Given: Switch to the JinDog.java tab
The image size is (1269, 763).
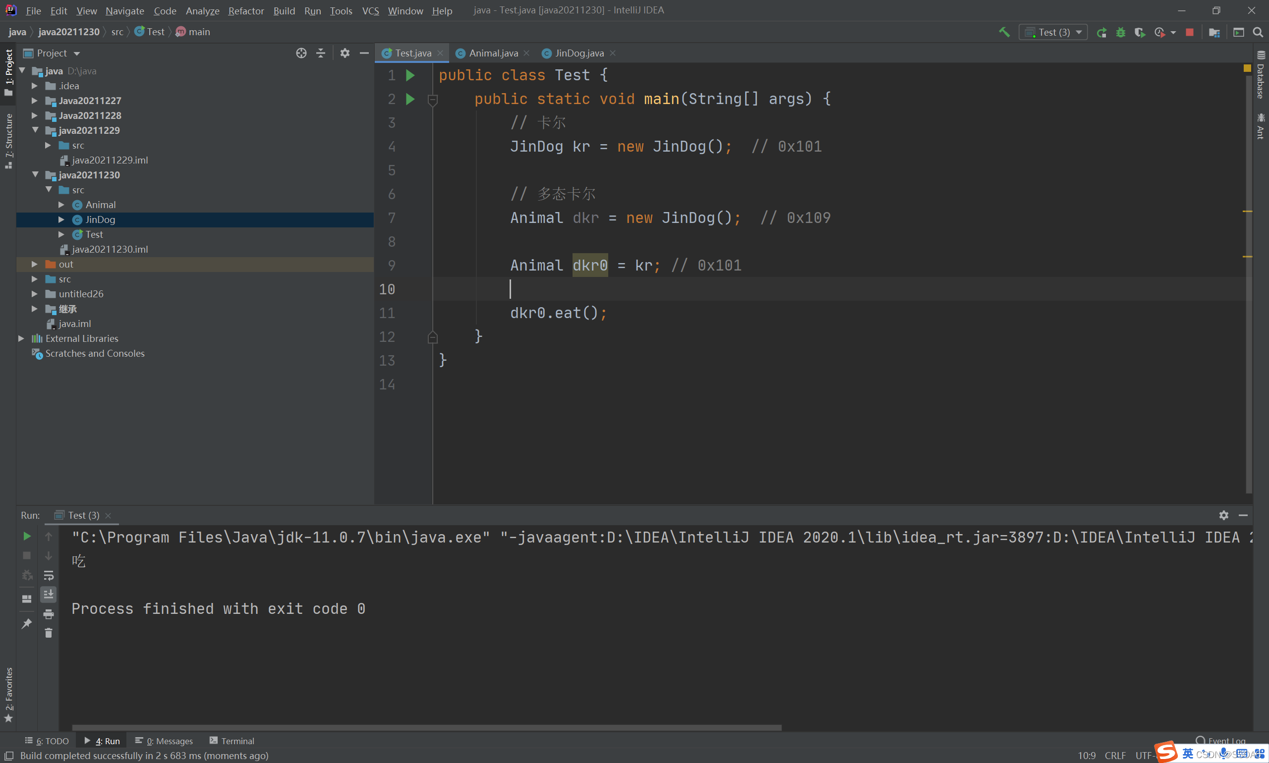Looking at the screenshot, I should pyautogui.click(x=578, y=54).
